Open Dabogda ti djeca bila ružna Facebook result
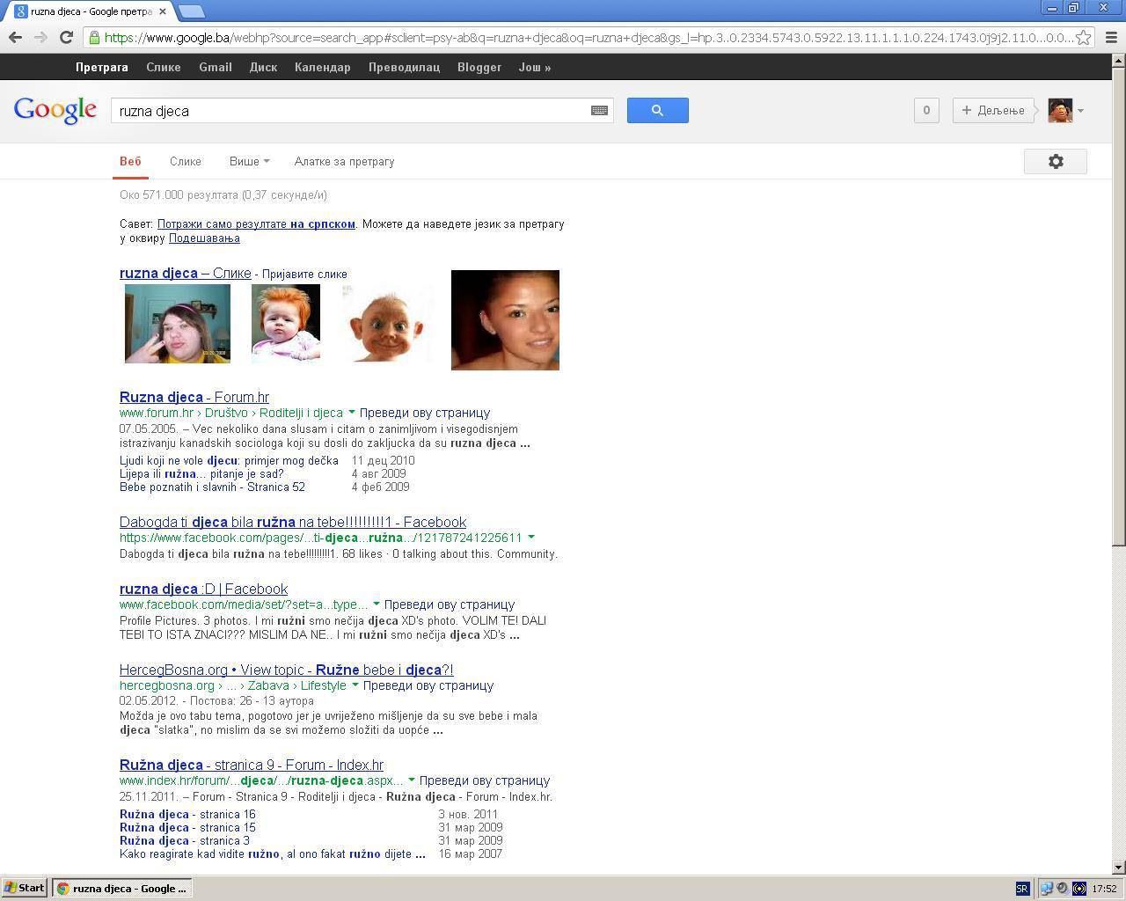The width and height of the screenshot is (1126, 901). (293, 522)
